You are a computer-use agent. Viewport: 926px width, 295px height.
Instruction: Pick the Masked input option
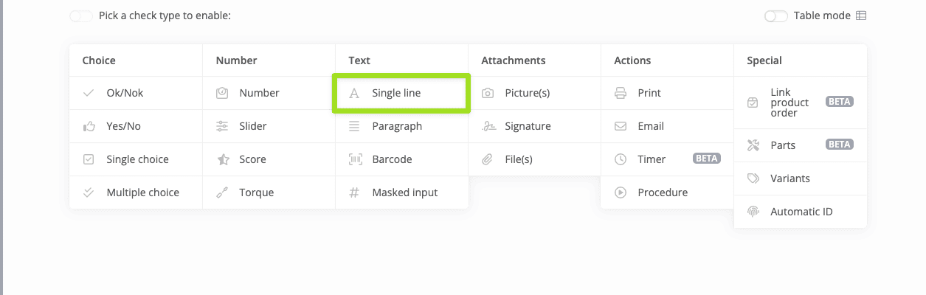(x=404, y=192)
